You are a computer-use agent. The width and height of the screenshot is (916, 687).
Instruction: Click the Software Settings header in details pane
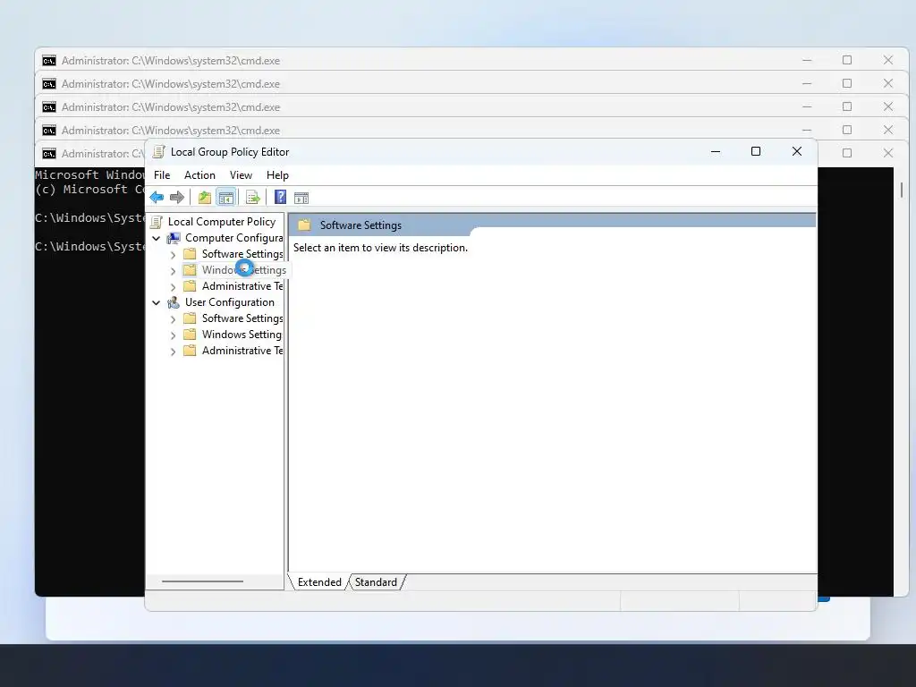(x=360, y=225)
